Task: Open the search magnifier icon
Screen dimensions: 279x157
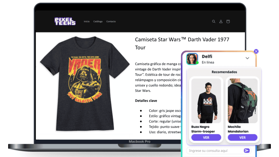Action: point(214,22)
